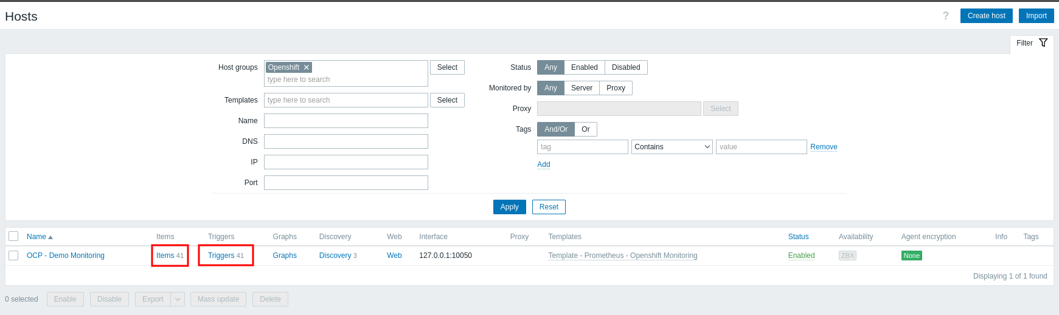Screen dimensions: 1059x315
Task: Check the select-all hosts checkbox
Action: pyautogui.click(x=13, y=237)
